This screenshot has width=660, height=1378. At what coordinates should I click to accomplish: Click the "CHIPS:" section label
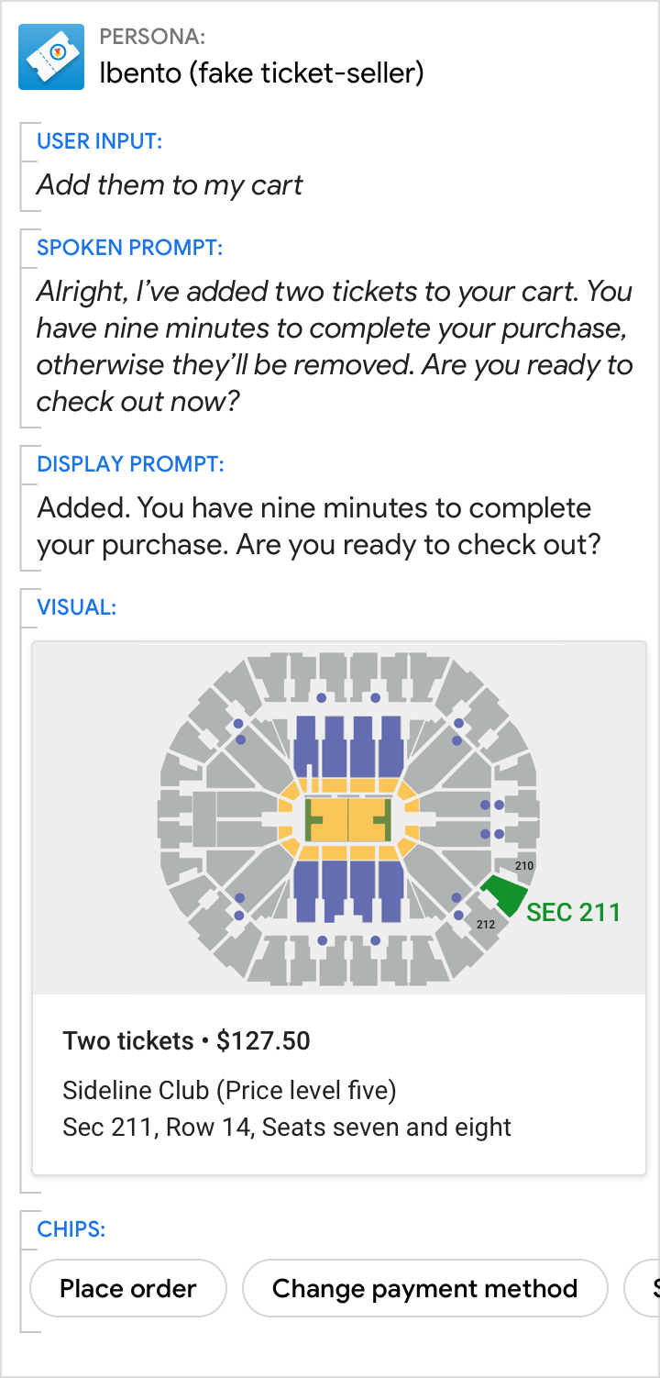click(71, 1229)
